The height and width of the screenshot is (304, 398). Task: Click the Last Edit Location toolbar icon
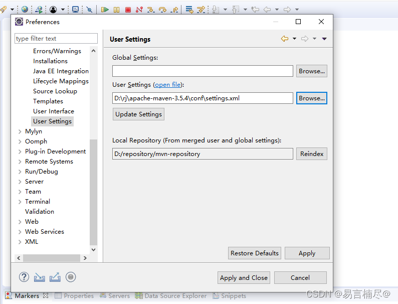255,10
